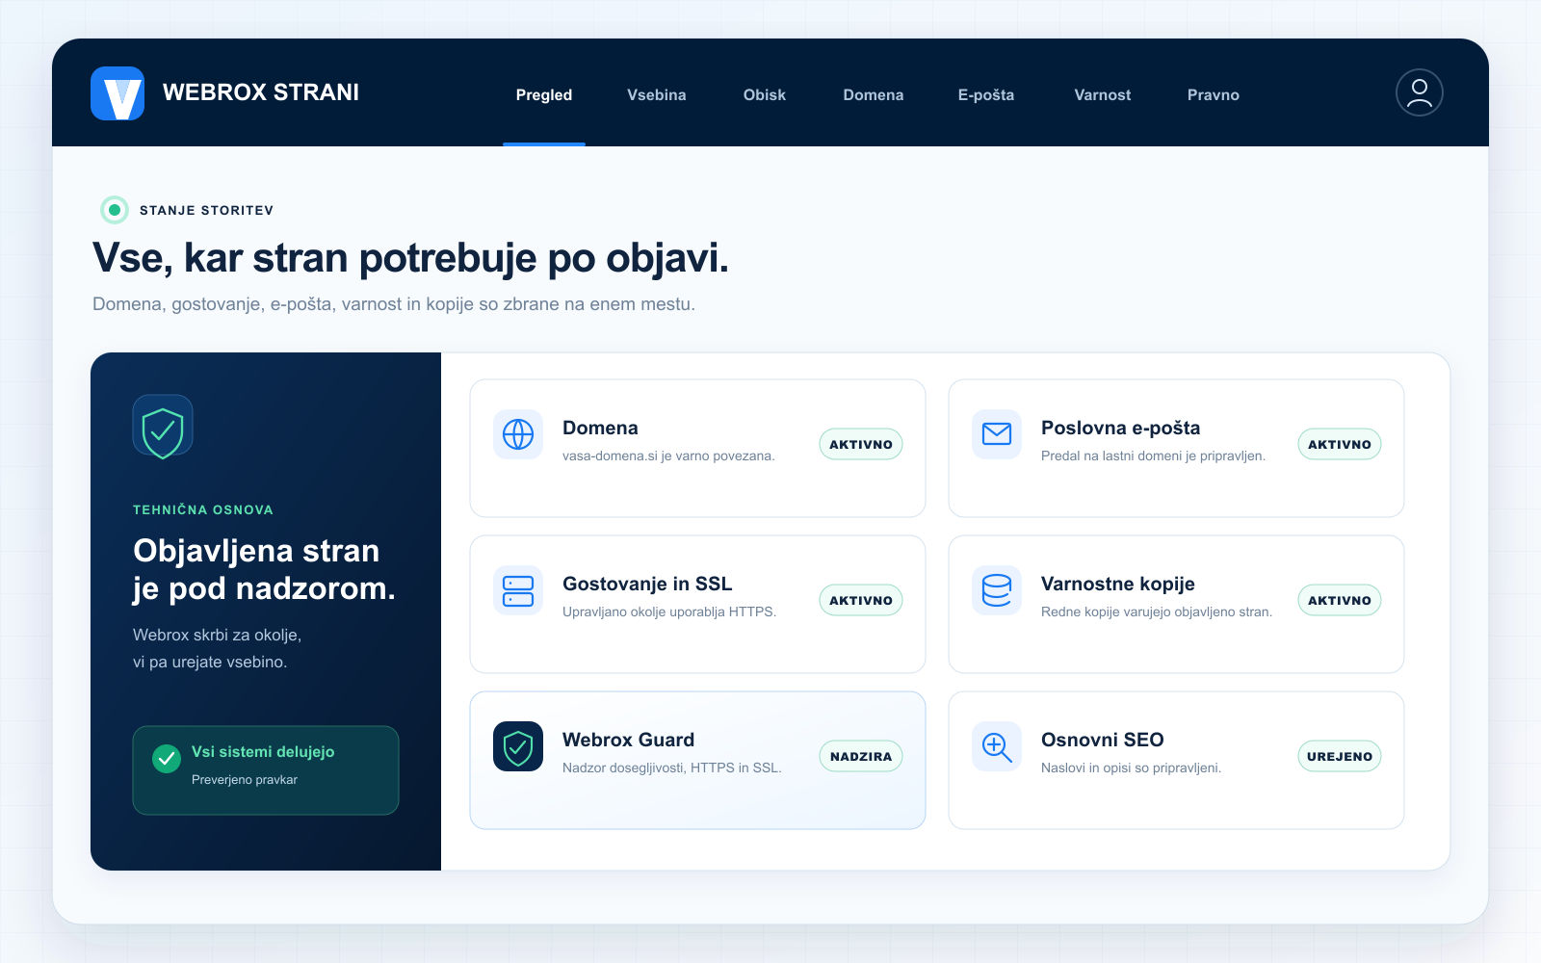1541x963 pixels.
Task: Click subtitle starting 'Domena, gostovanje, e-pošta'
Action: coord(394,304)
